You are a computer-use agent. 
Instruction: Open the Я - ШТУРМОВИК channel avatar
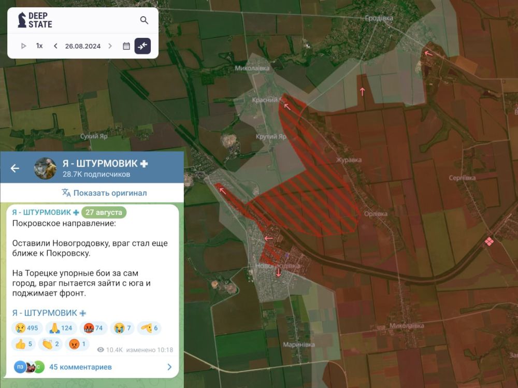click(45, 168)
